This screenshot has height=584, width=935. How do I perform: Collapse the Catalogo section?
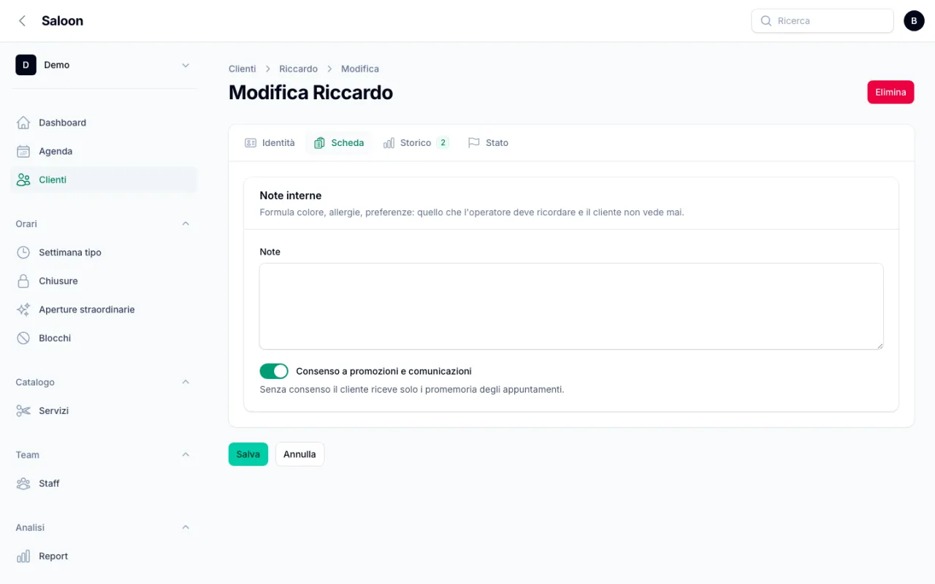[186, 383]
